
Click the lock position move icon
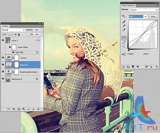tap(16, 35)
